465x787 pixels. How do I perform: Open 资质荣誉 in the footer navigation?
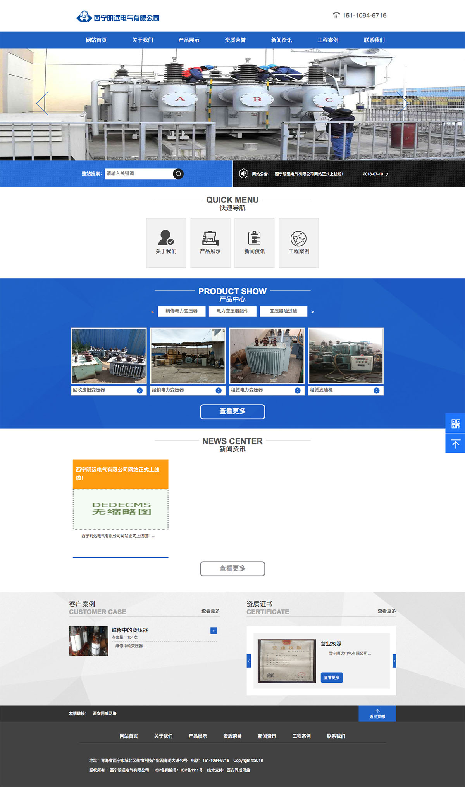coord(232,736)
